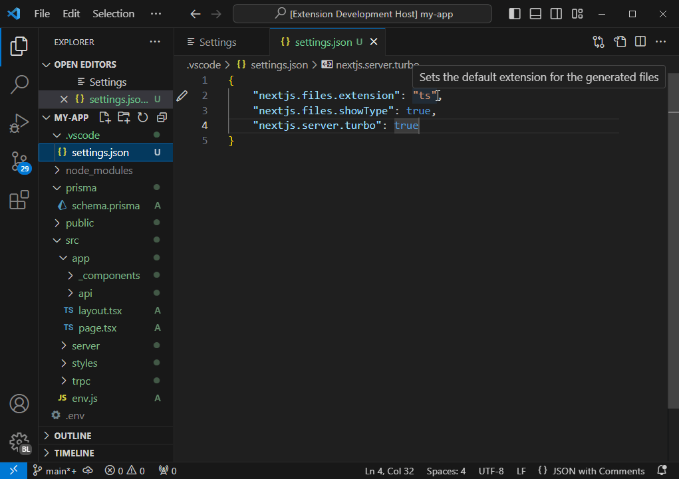Click the Split Editor icon
Viewport: 679px width, 479px height.
pyautogui.click(x=640, y=41)
